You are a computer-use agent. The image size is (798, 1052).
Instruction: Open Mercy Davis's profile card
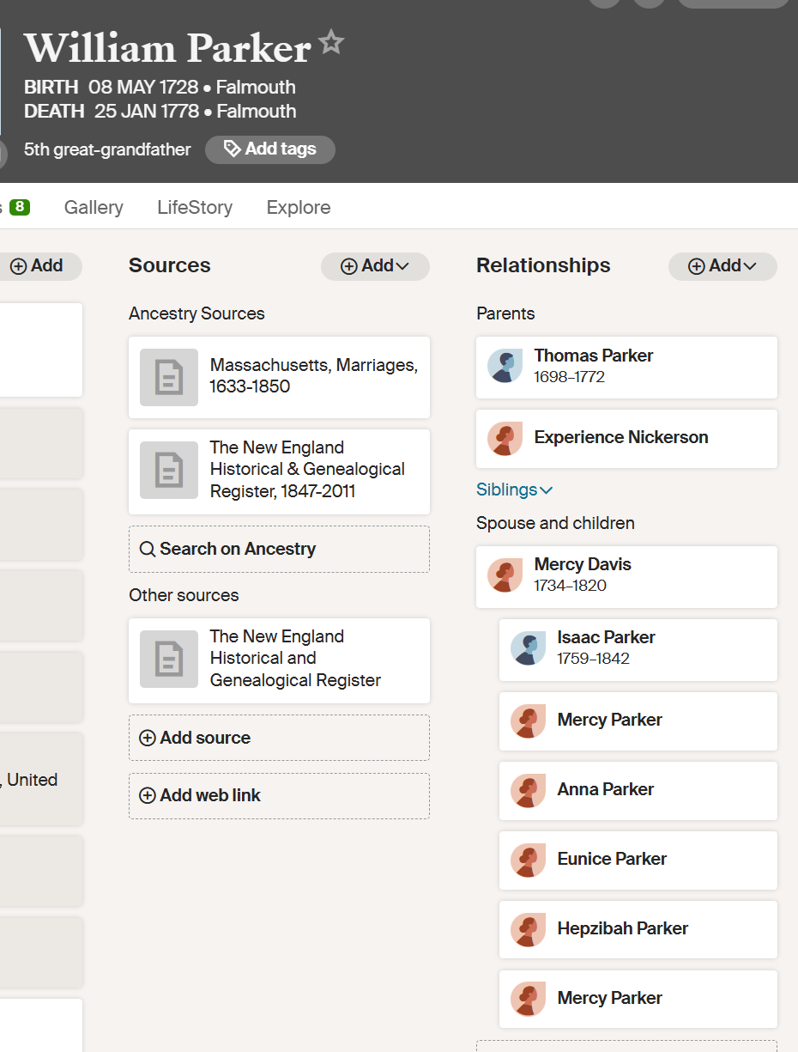[626, 575]
